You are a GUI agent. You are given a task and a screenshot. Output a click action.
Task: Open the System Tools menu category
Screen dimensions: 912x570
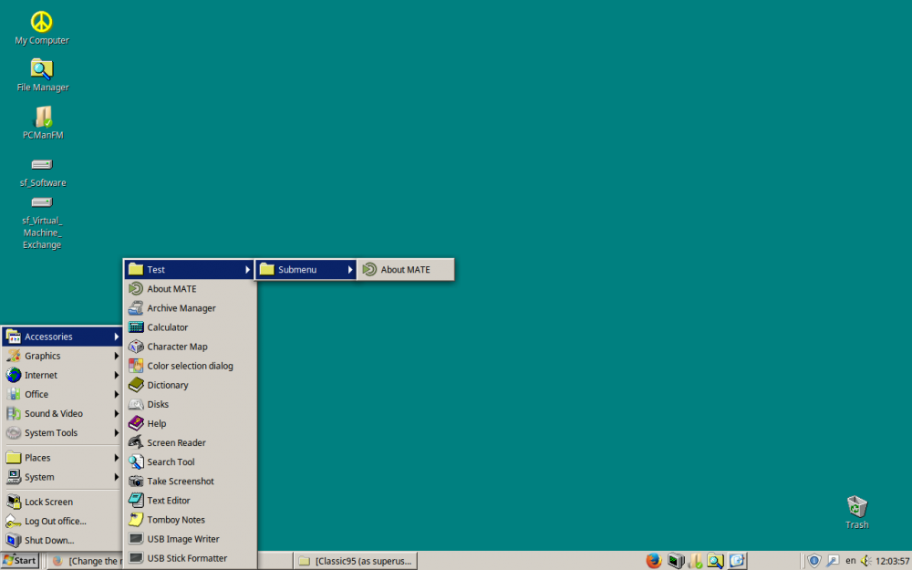click(62, 432)
